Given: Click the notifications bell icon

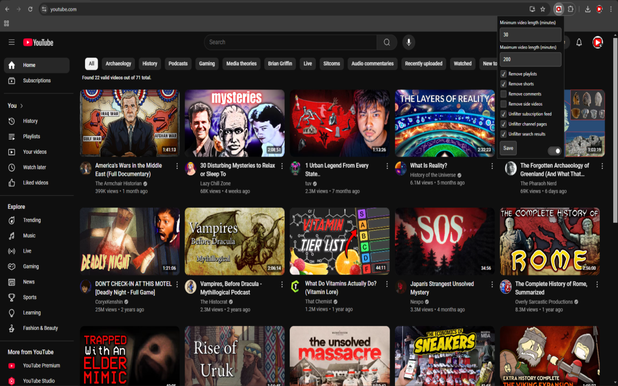Looking at the screenshot, I should 579,42.
